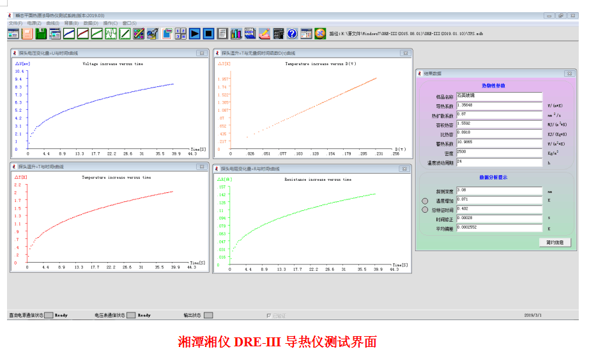Image resolution: width=589 pixels, height=354 pixels.
Task: Click the text document page toolbar icon
Action: coord(222,33)
